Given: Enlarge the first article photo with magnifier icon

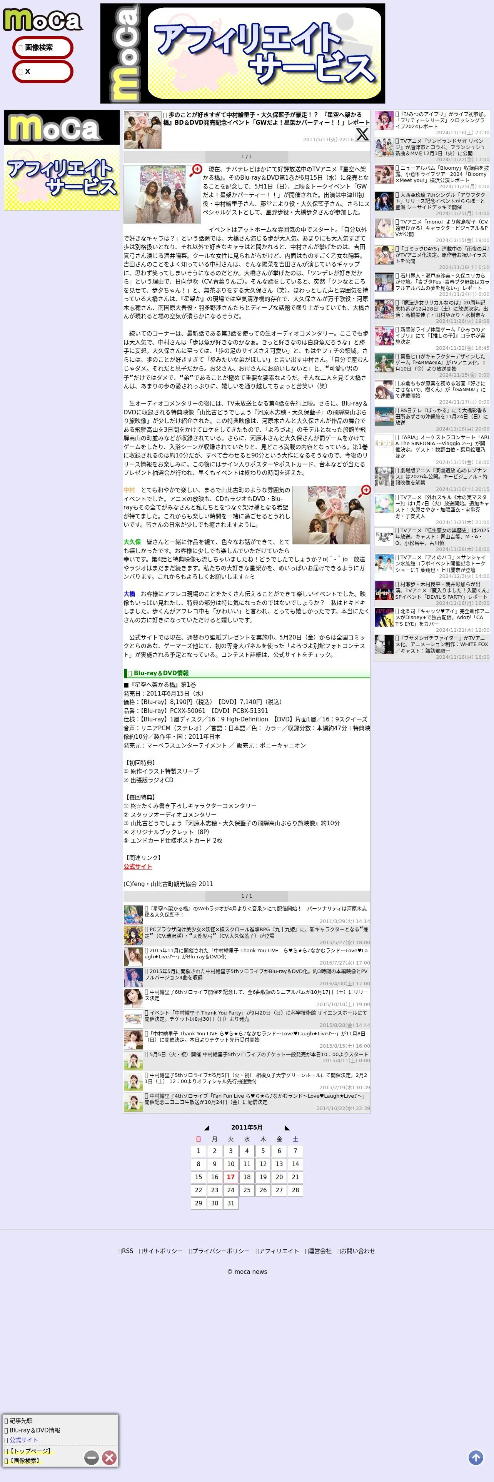Looking at the screenshot, I should coord(196,170).
